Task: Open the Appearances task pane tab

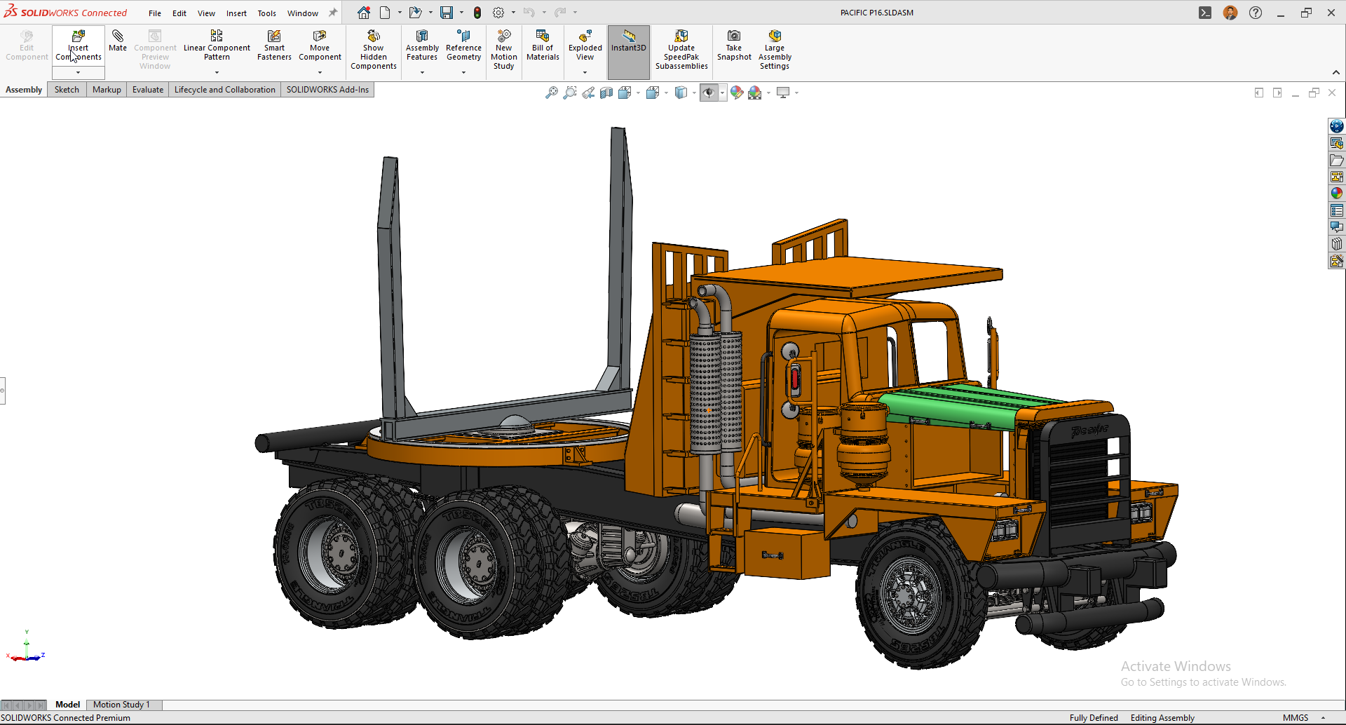Action: (1337, 194)
